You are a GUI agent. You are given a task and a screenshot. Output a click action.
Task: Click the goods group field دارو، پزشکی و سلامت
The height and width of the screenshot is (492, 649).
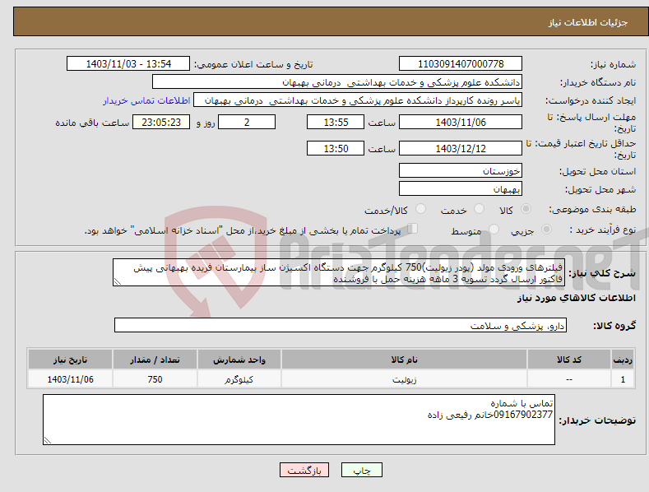point(341,325)
